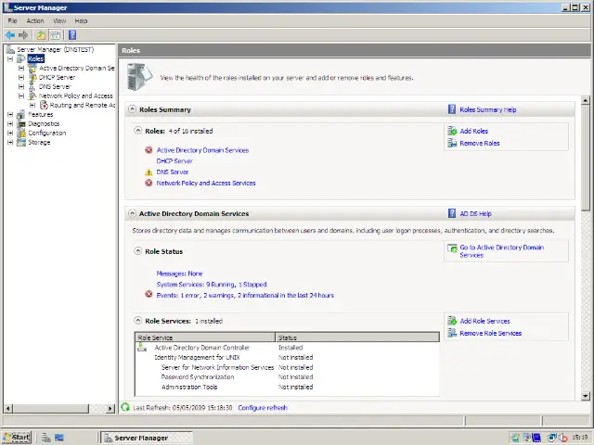Expand the Configuration tree node

pos(10,133)
